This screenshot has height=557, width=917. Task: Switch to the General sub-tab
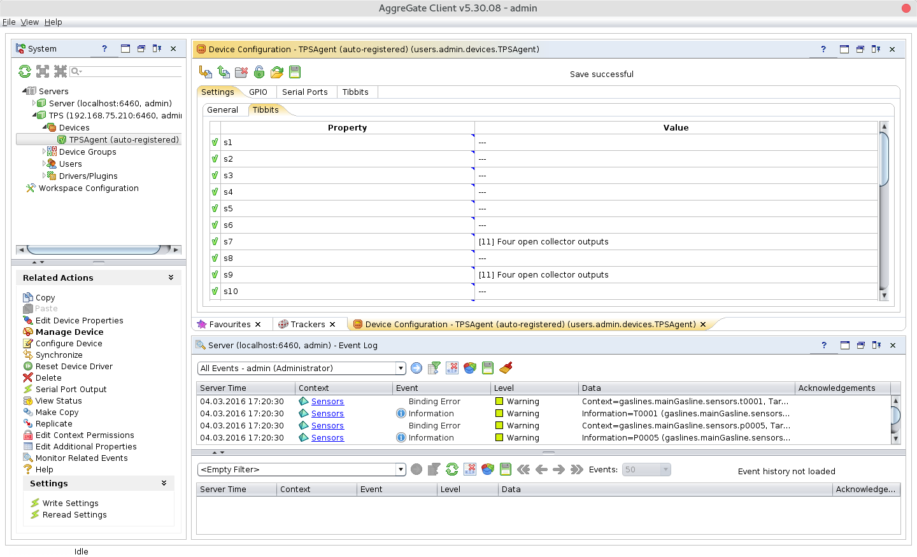click(222, 109)
